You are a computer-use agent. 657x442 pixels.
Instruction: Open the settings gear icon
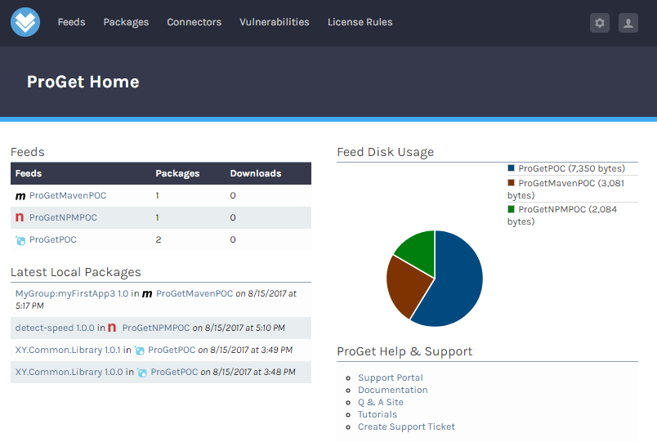click(600, 23)
